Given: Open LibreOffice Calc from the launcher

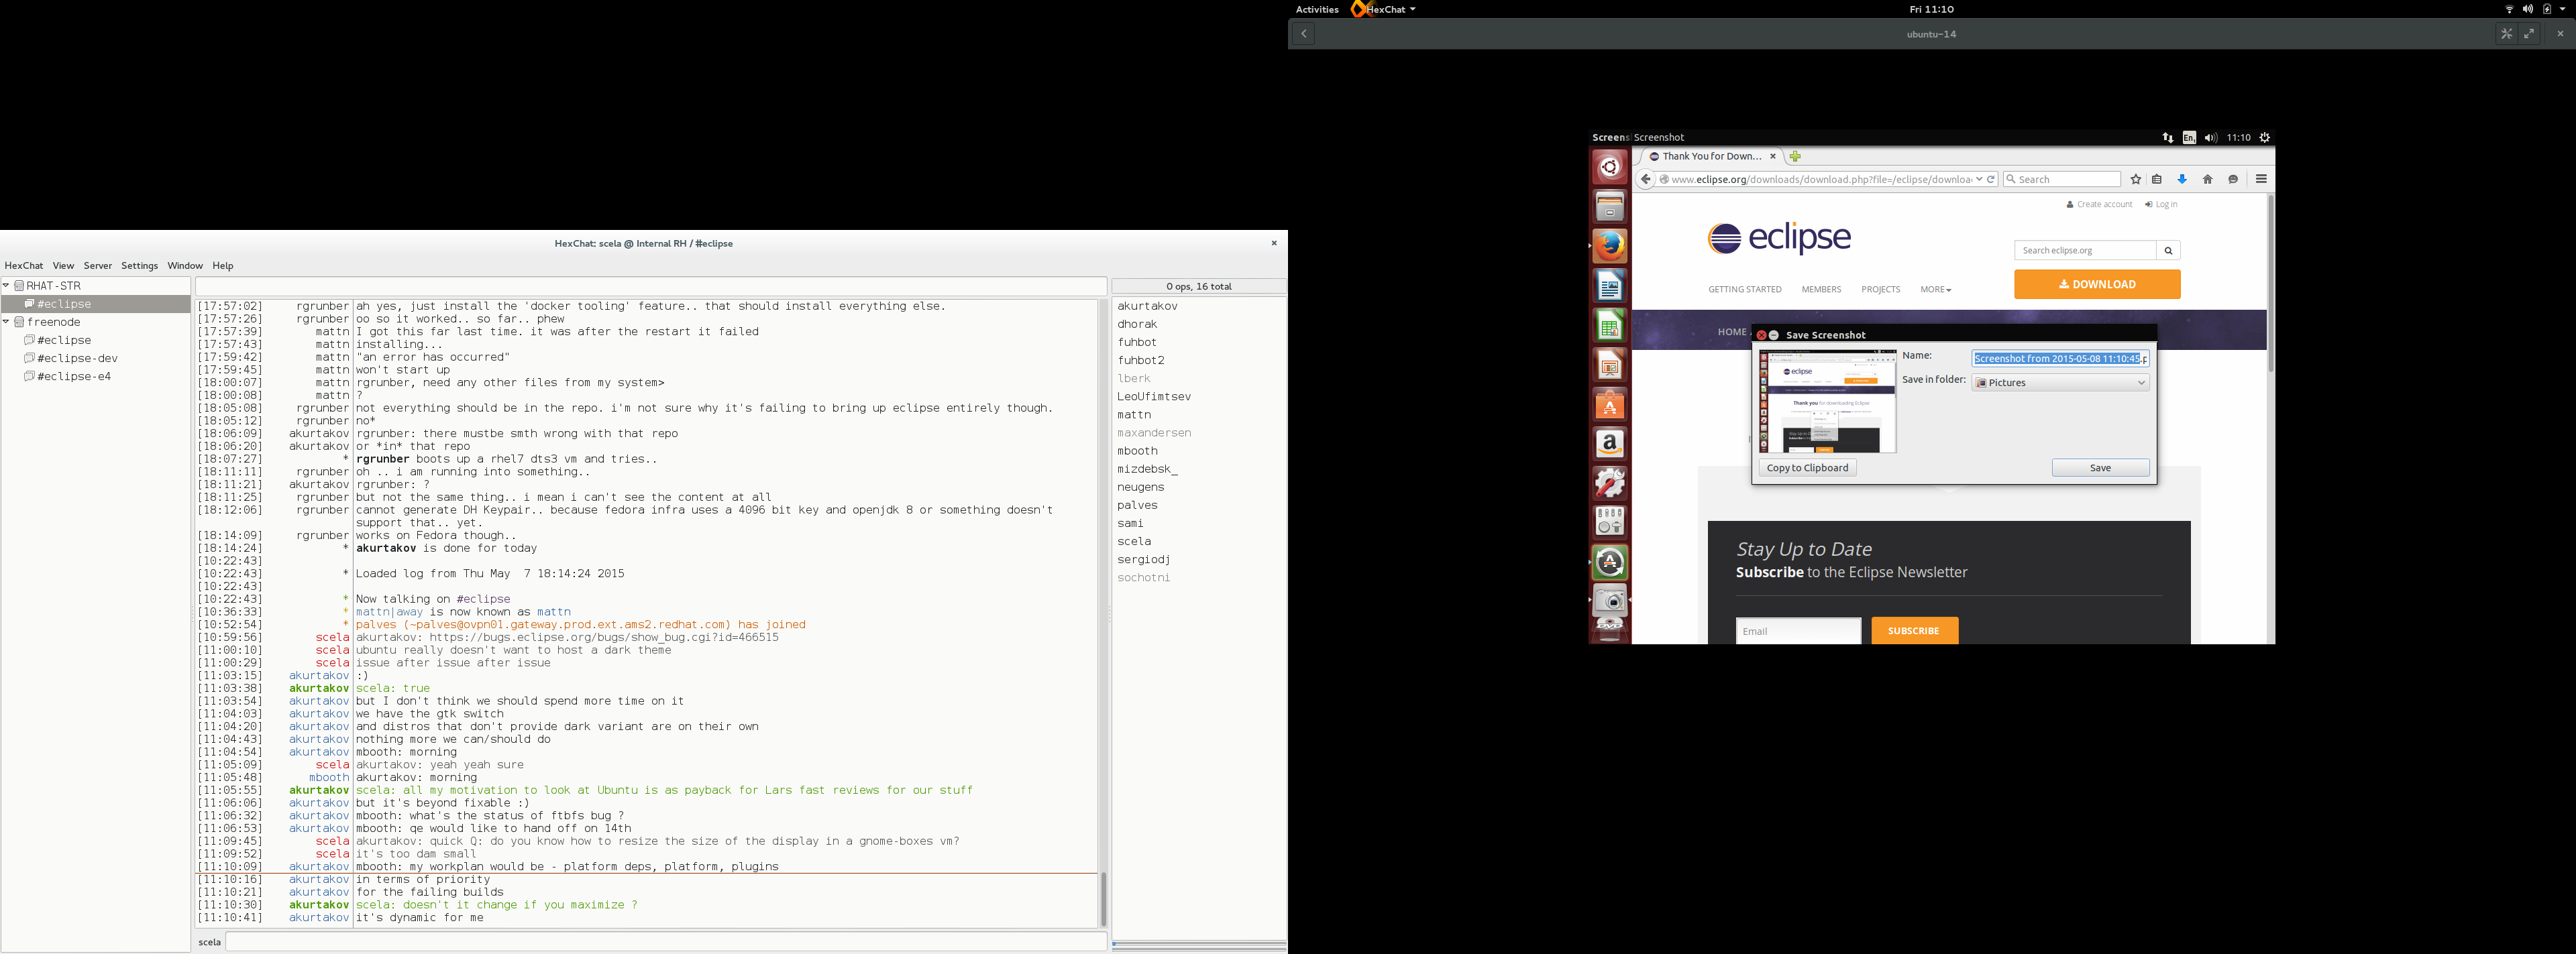Looking at the screenshot, I should click(1610, 326).
